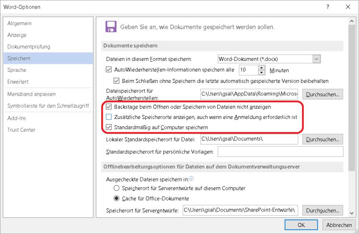Switch to the Erweitert category

(18, 82)
